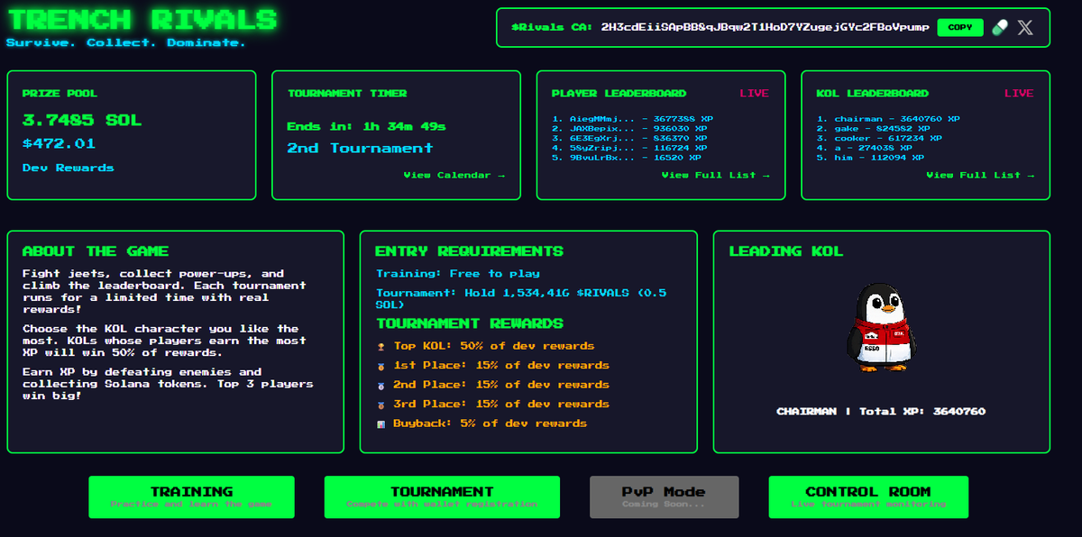Click the Buyback reward icon

[x=382, y=423]
